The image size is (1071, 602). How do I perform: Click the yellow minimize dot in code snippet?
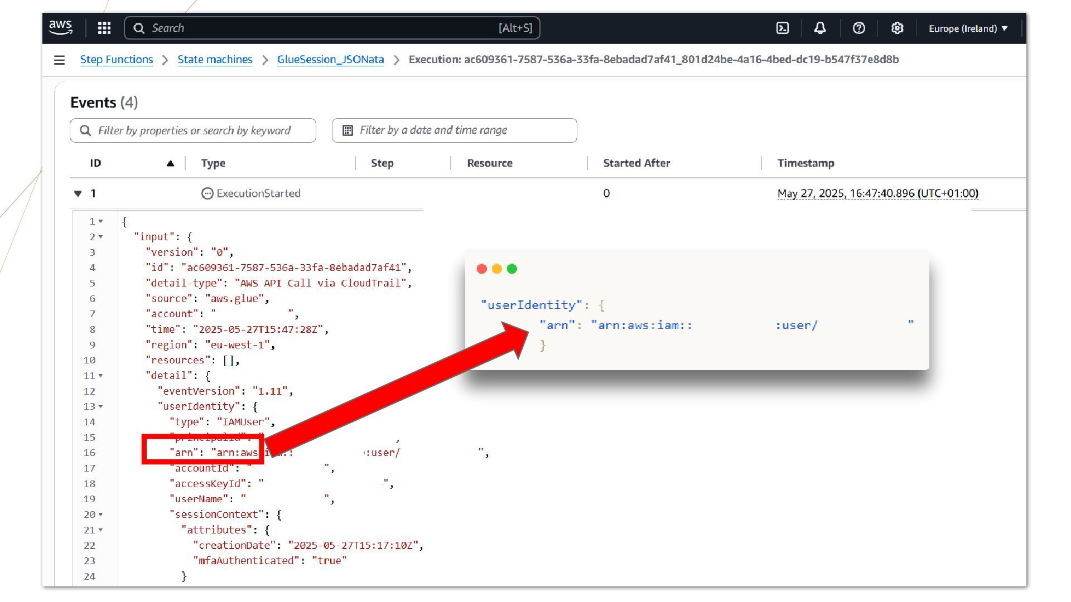point(497,269)
